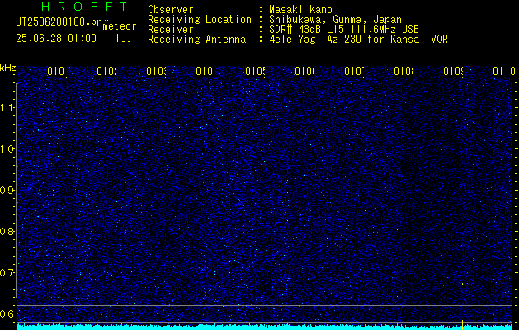Click the 0.9 kHz frequency label

7,191
